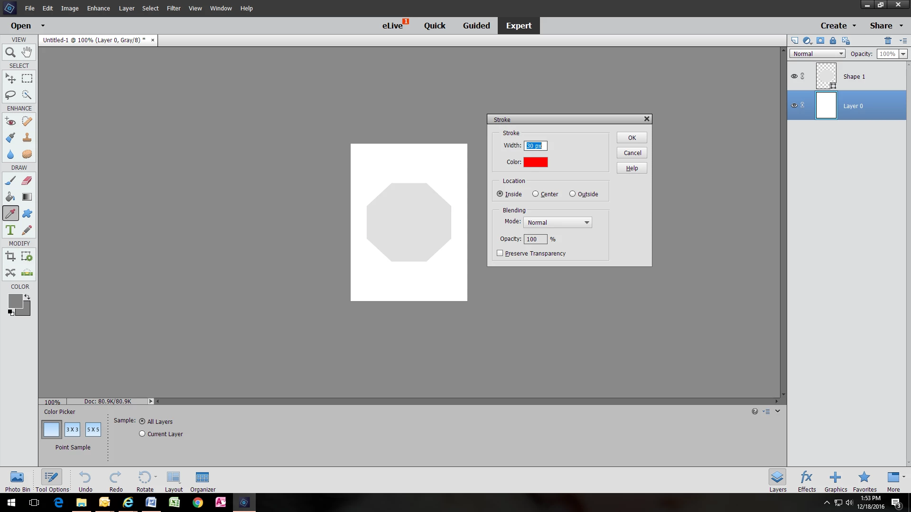The width and height of the screenshot is (911, 512).
Task: Hide the Shape 1 layer
Action: coord(794,76)
